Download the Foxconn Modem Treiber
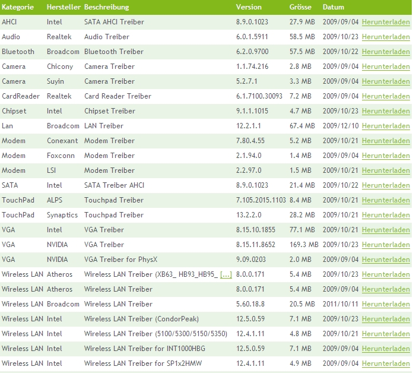 pos(386,156)
